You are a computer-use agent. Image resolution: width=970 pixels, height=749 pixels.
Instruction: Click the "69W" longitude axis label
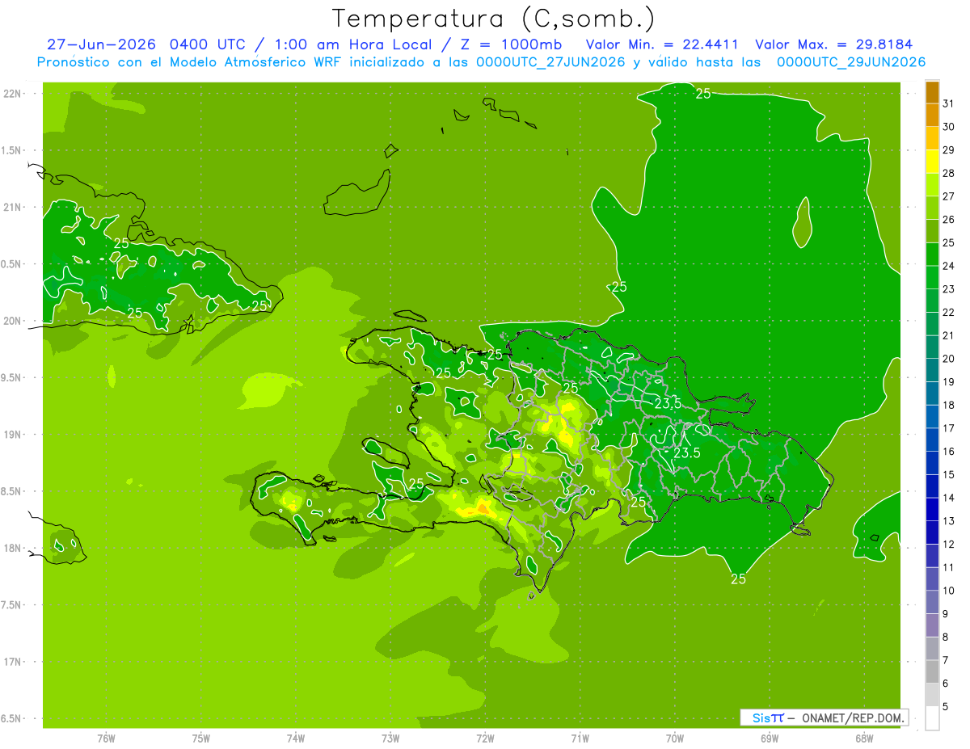pos(770,738)
